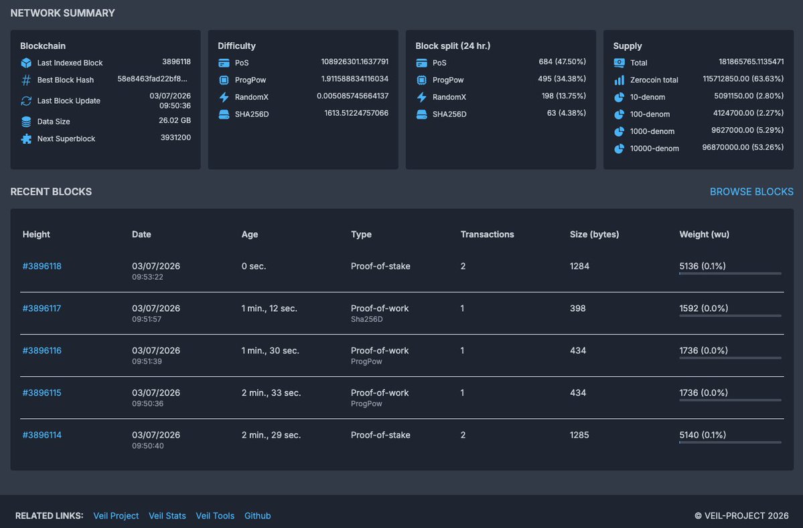Click the RandomX block split 198 (13.75%)
The height and width of the screenshot is (528, 803).
564,96
